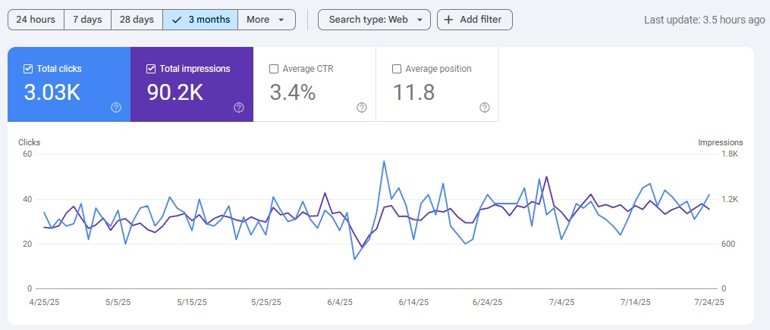Uncheck the Total impressions checkbox
The height and width of the screenshot is (330, 770).
coord(152,69)
